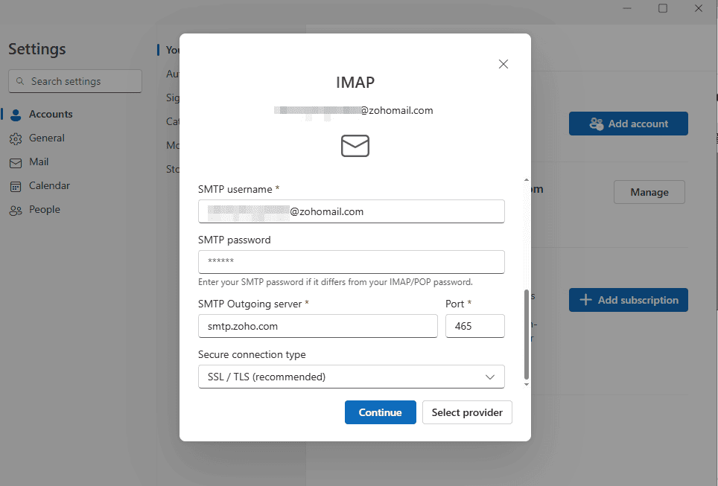Focus the SMTP password field

click(352, 262)
